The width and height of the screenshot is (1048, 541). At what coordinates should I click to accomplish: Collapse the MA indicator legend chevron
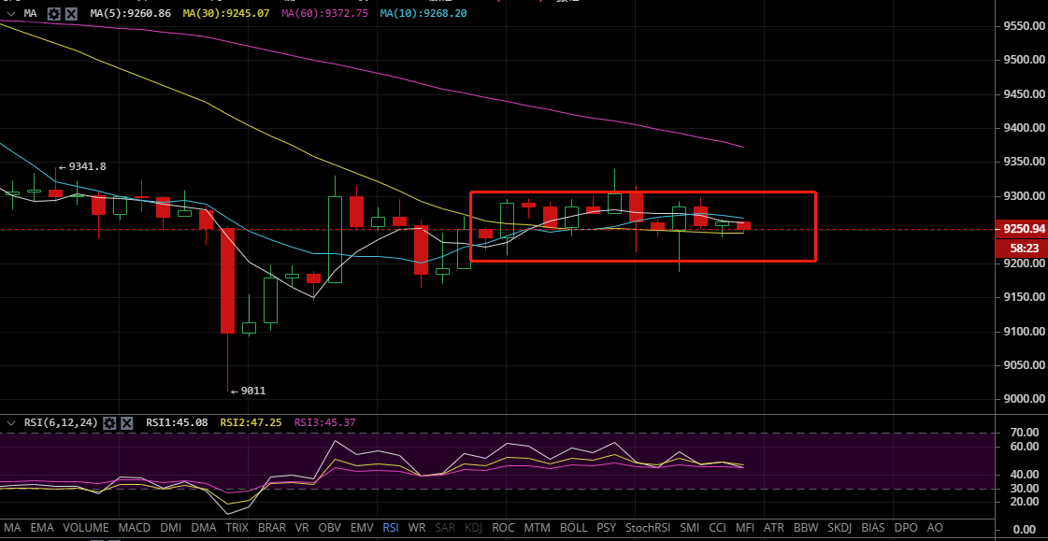click(10, 14)
